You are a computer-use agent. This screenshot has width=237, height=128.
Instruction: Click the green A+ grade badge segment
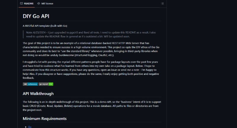coord(51,84)
